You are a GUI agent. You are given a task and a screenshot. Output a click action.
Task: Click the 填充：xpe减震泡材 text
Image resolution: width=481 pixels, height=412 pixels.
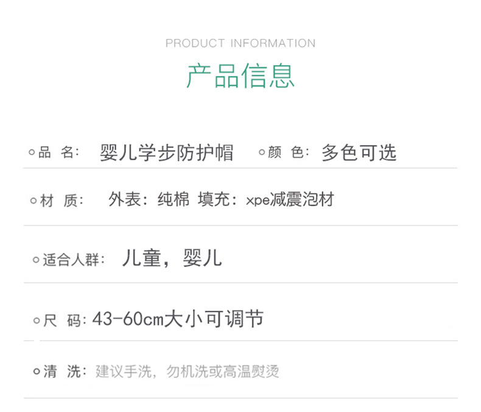[266, 199]
